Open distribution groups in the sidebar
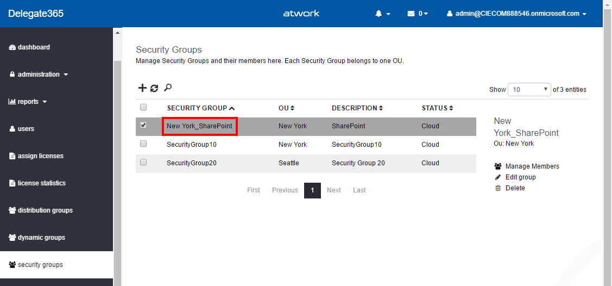Image resolution: width=612 pixels, height=286 pixels. [45, 210]
